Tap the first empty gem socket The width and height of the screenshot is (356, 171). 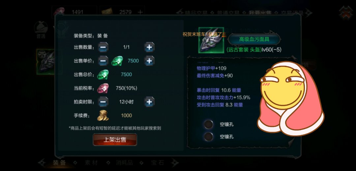(208, 124)
